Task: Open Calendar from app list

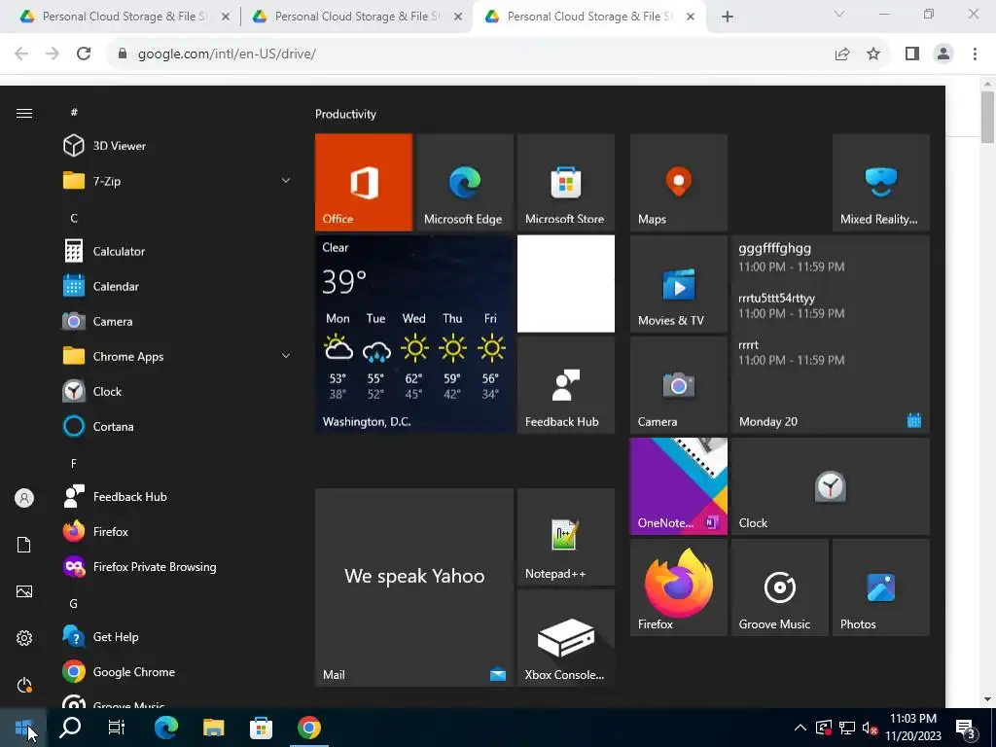Action: [178, 286]
